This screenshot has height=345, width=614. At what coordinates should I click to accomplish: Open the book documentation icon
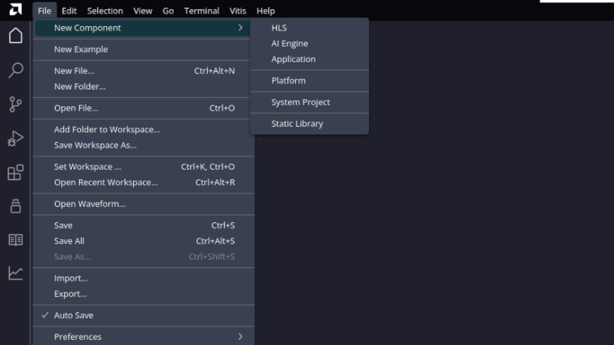point(16,239)
